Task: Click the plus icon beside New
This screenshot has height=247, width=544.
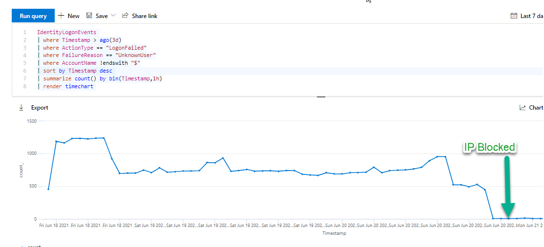Action: pos(61,16)
